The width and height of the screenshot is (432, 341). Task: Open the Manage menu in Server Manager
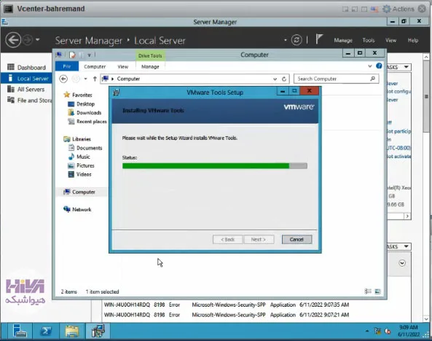click(x=343, y=40)
